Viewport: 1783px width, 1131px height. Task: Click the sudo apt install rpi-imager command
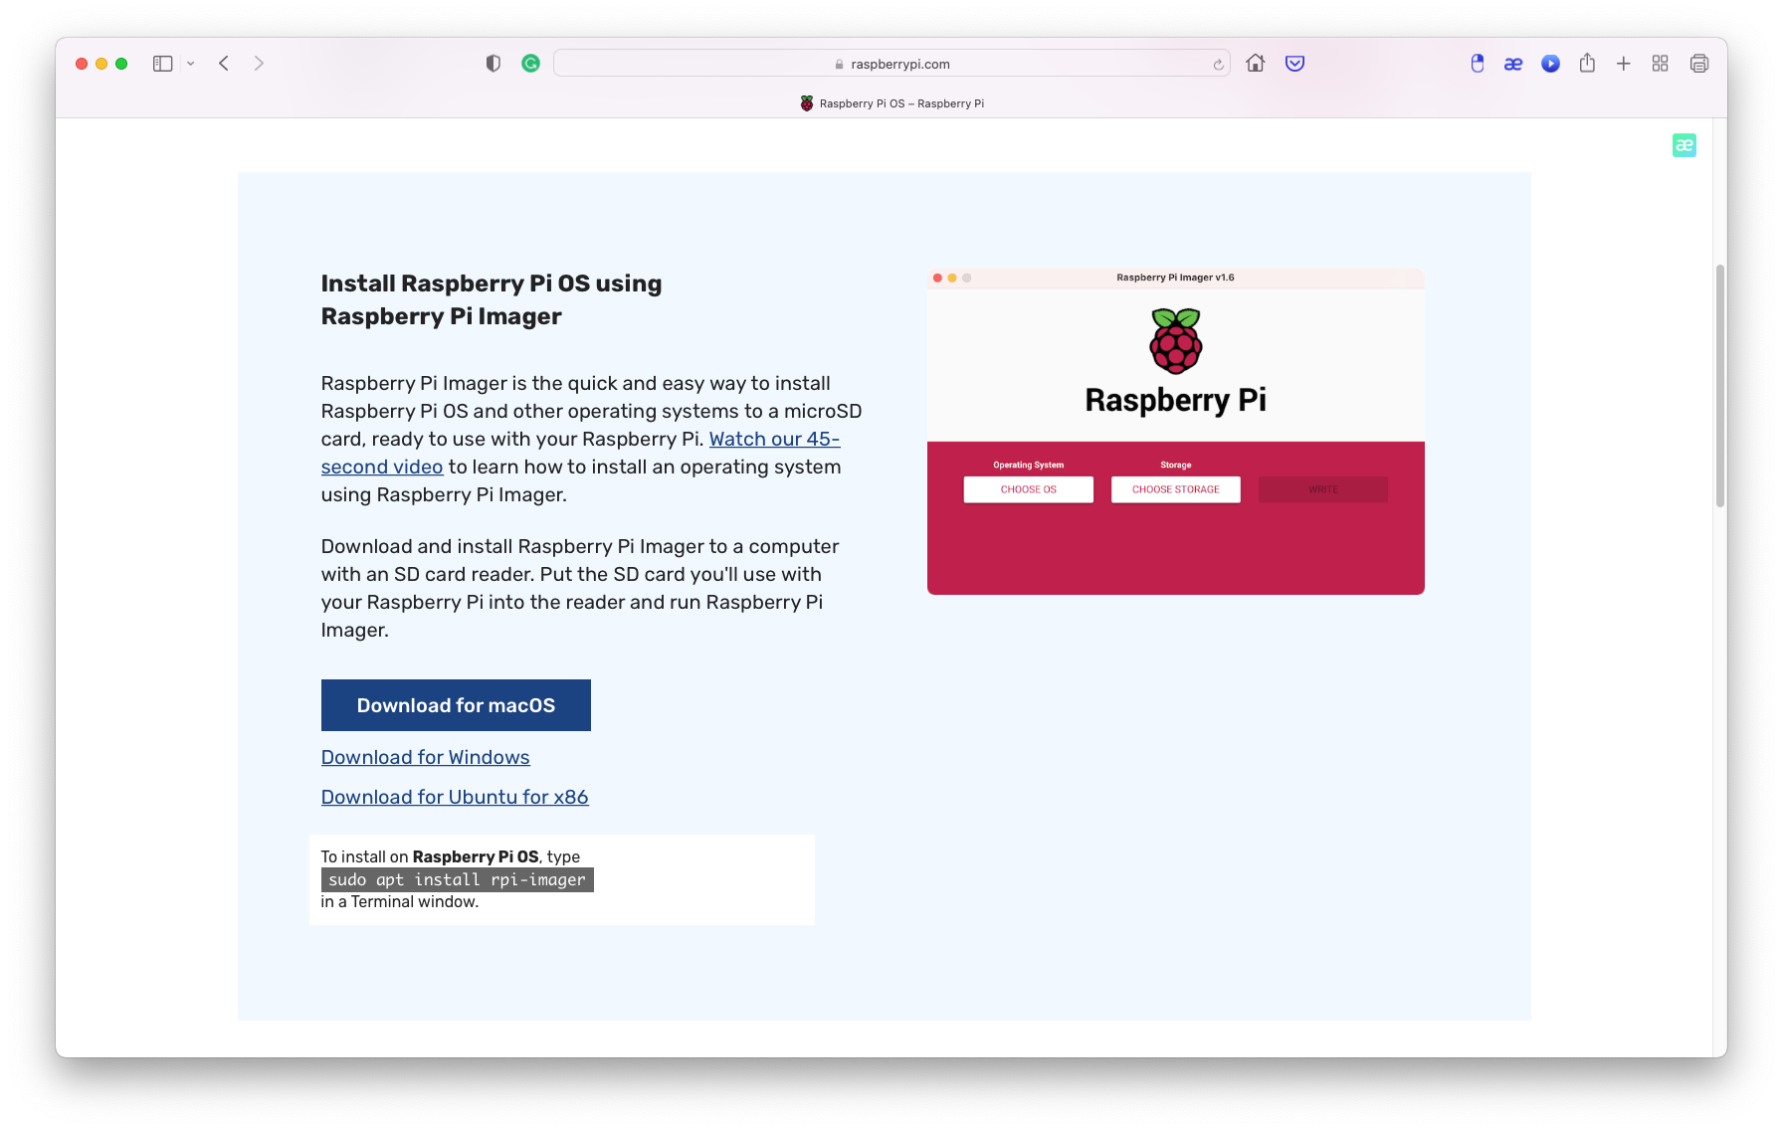point(458,879)
